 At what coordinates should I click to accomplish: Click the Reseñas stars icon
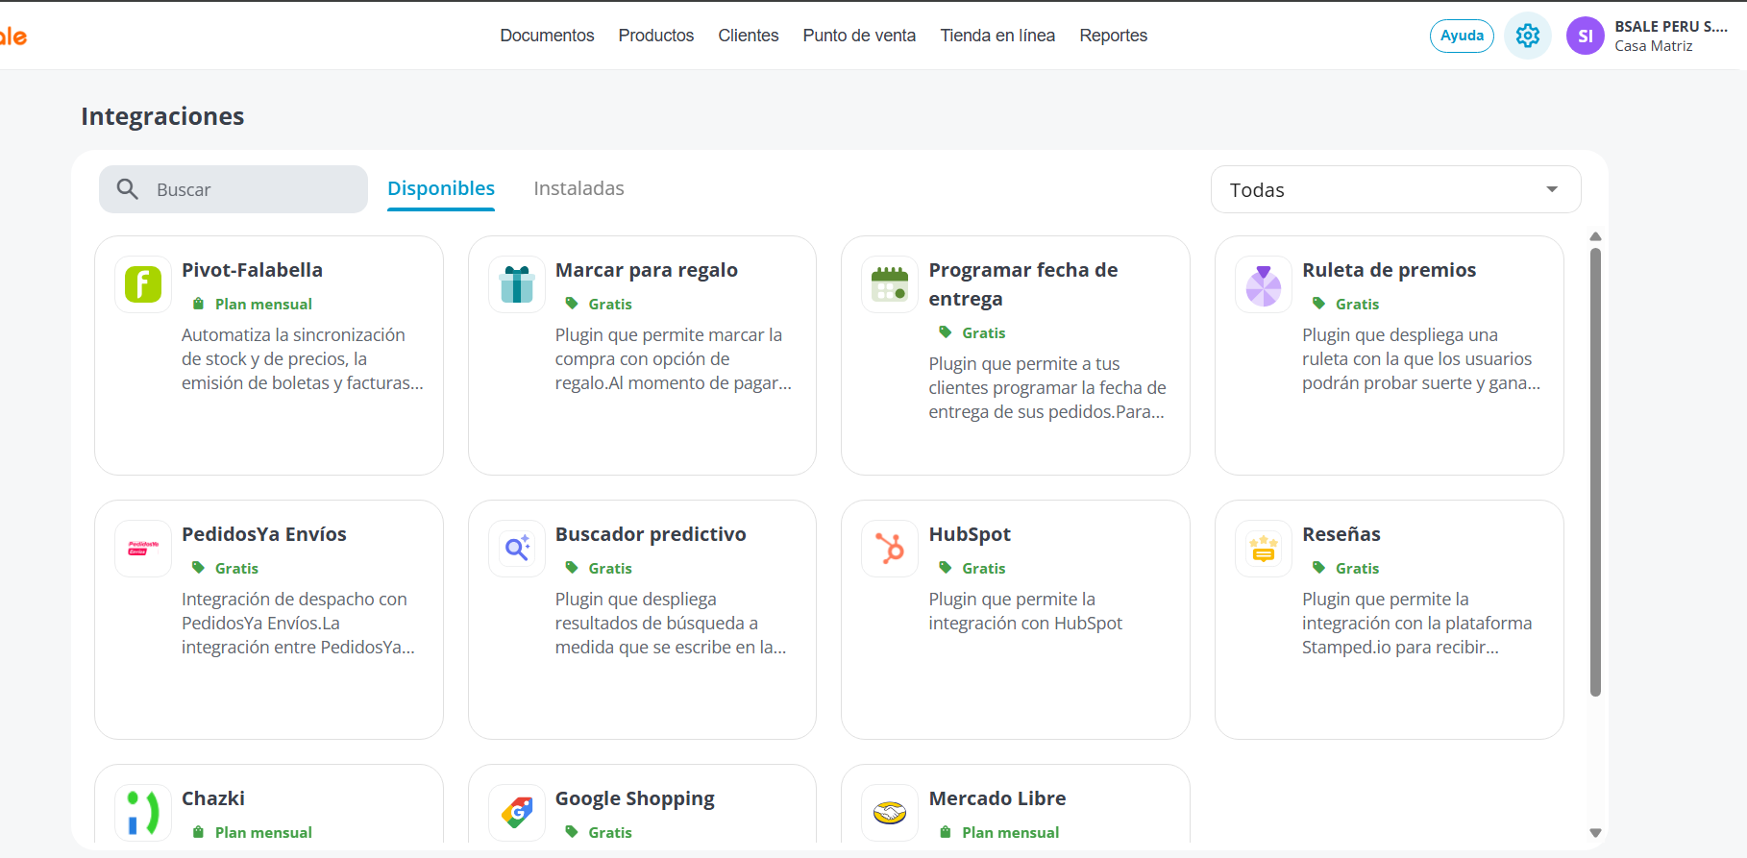(1264, 549)
